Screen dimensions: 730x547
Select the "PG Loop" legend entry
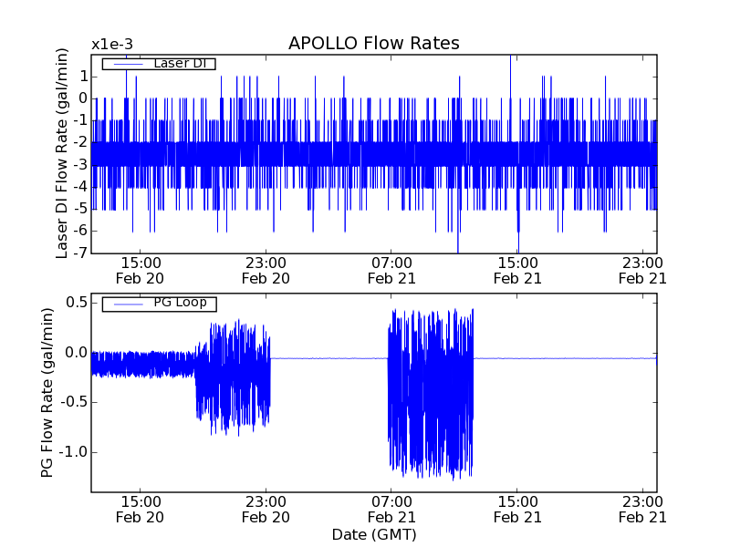[159, 304]
